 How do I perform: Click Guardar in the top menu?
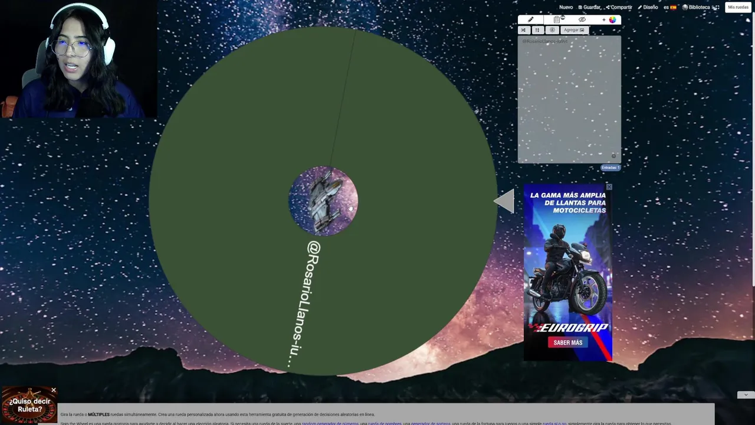point(590,7)
